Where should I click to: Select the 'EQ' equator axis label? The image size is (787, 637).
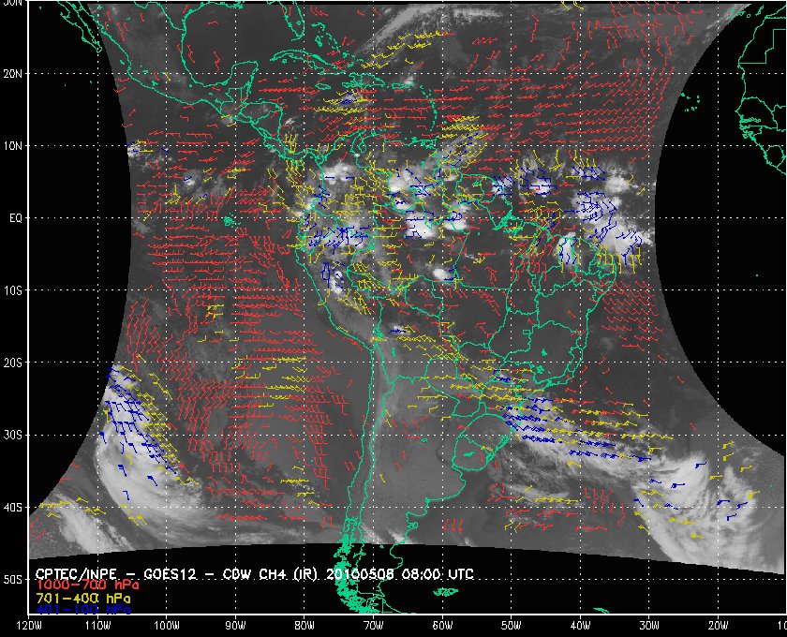tap(16, 218)
